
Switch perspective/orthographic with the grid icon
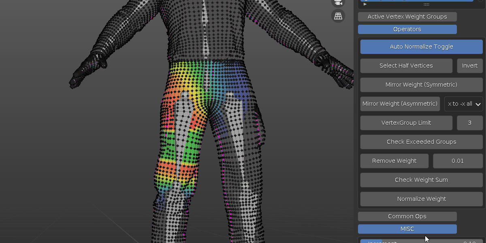pyautogui.click(x=338, y=16)
